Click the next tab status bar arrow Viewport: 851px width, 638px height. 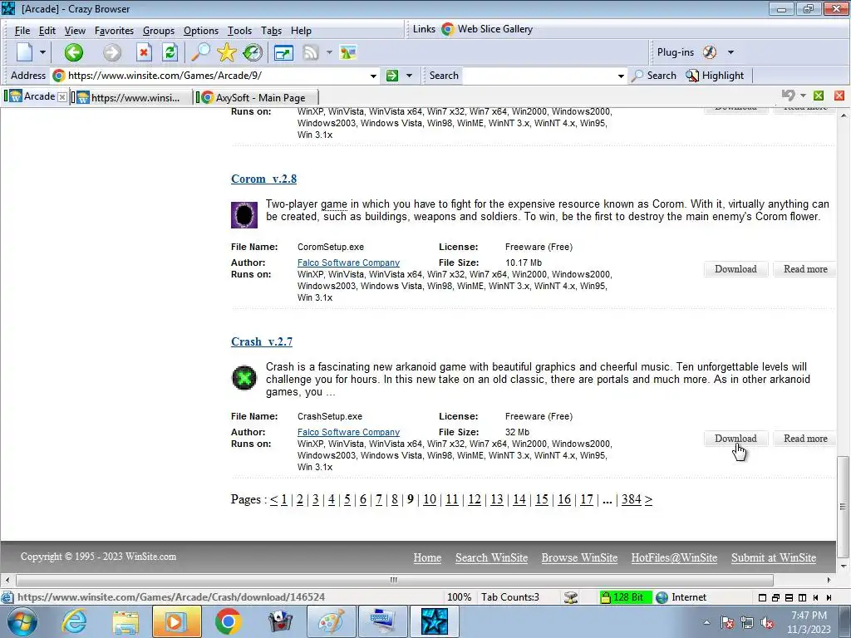click(x=829, y=598)
